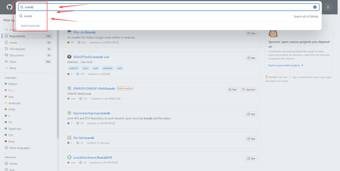The height and width of the screenshot is (171, 340).
Task: Open scarabhardware/ScarabIDE repository
Action: [93, 158]
